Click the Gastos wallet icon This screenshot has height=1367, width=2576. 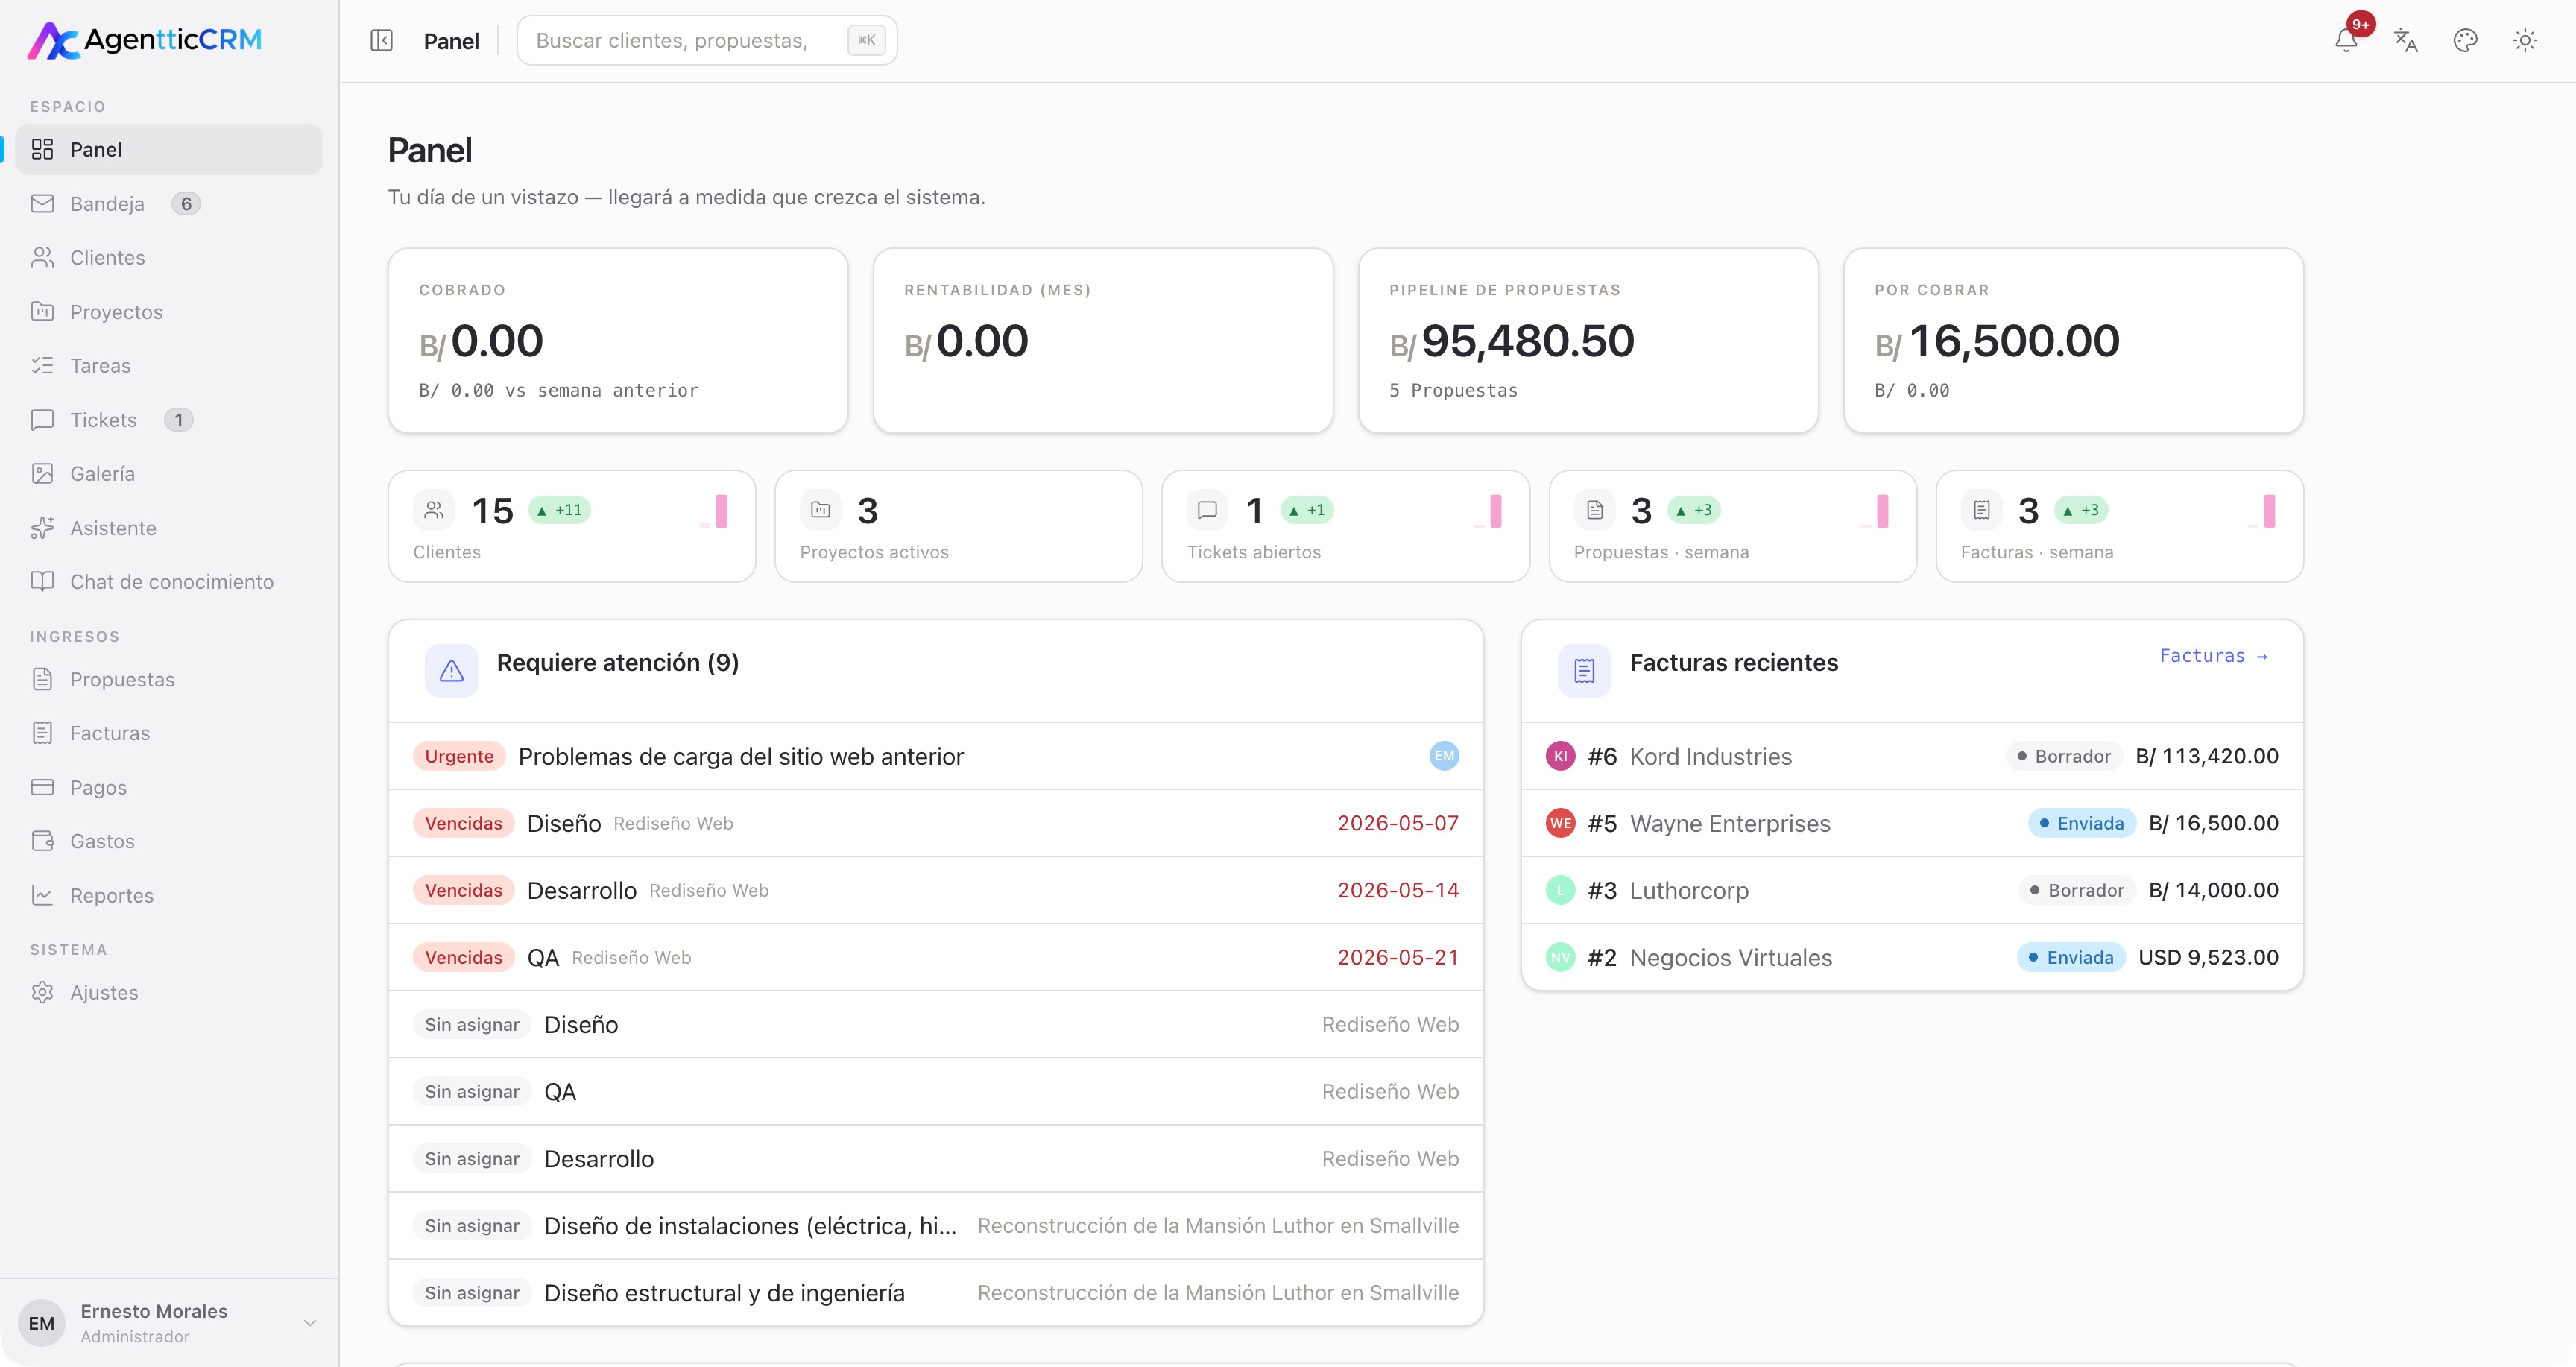click(x=42, y=841)
